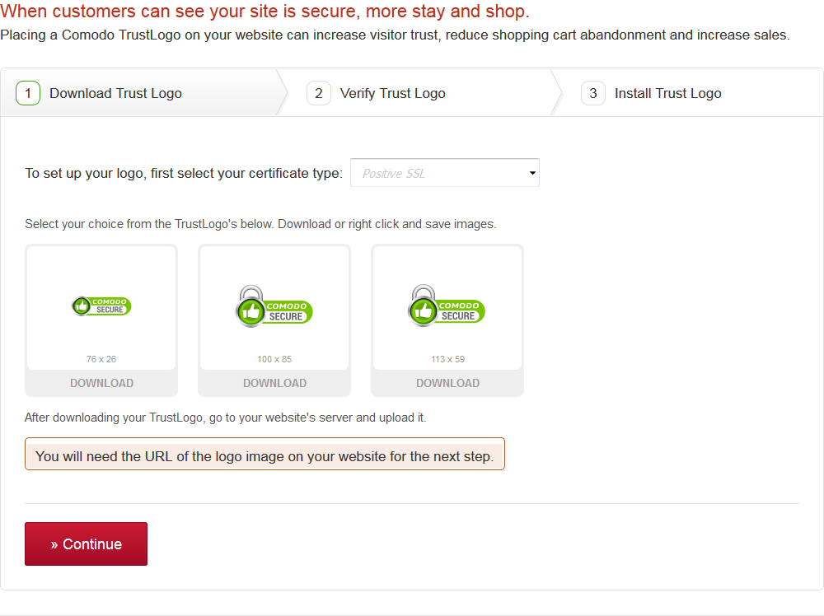This screenshot has height=616, width=824.
Task: Download the 100 x 85 TrustLogo
Action: [x=274, y=383]
